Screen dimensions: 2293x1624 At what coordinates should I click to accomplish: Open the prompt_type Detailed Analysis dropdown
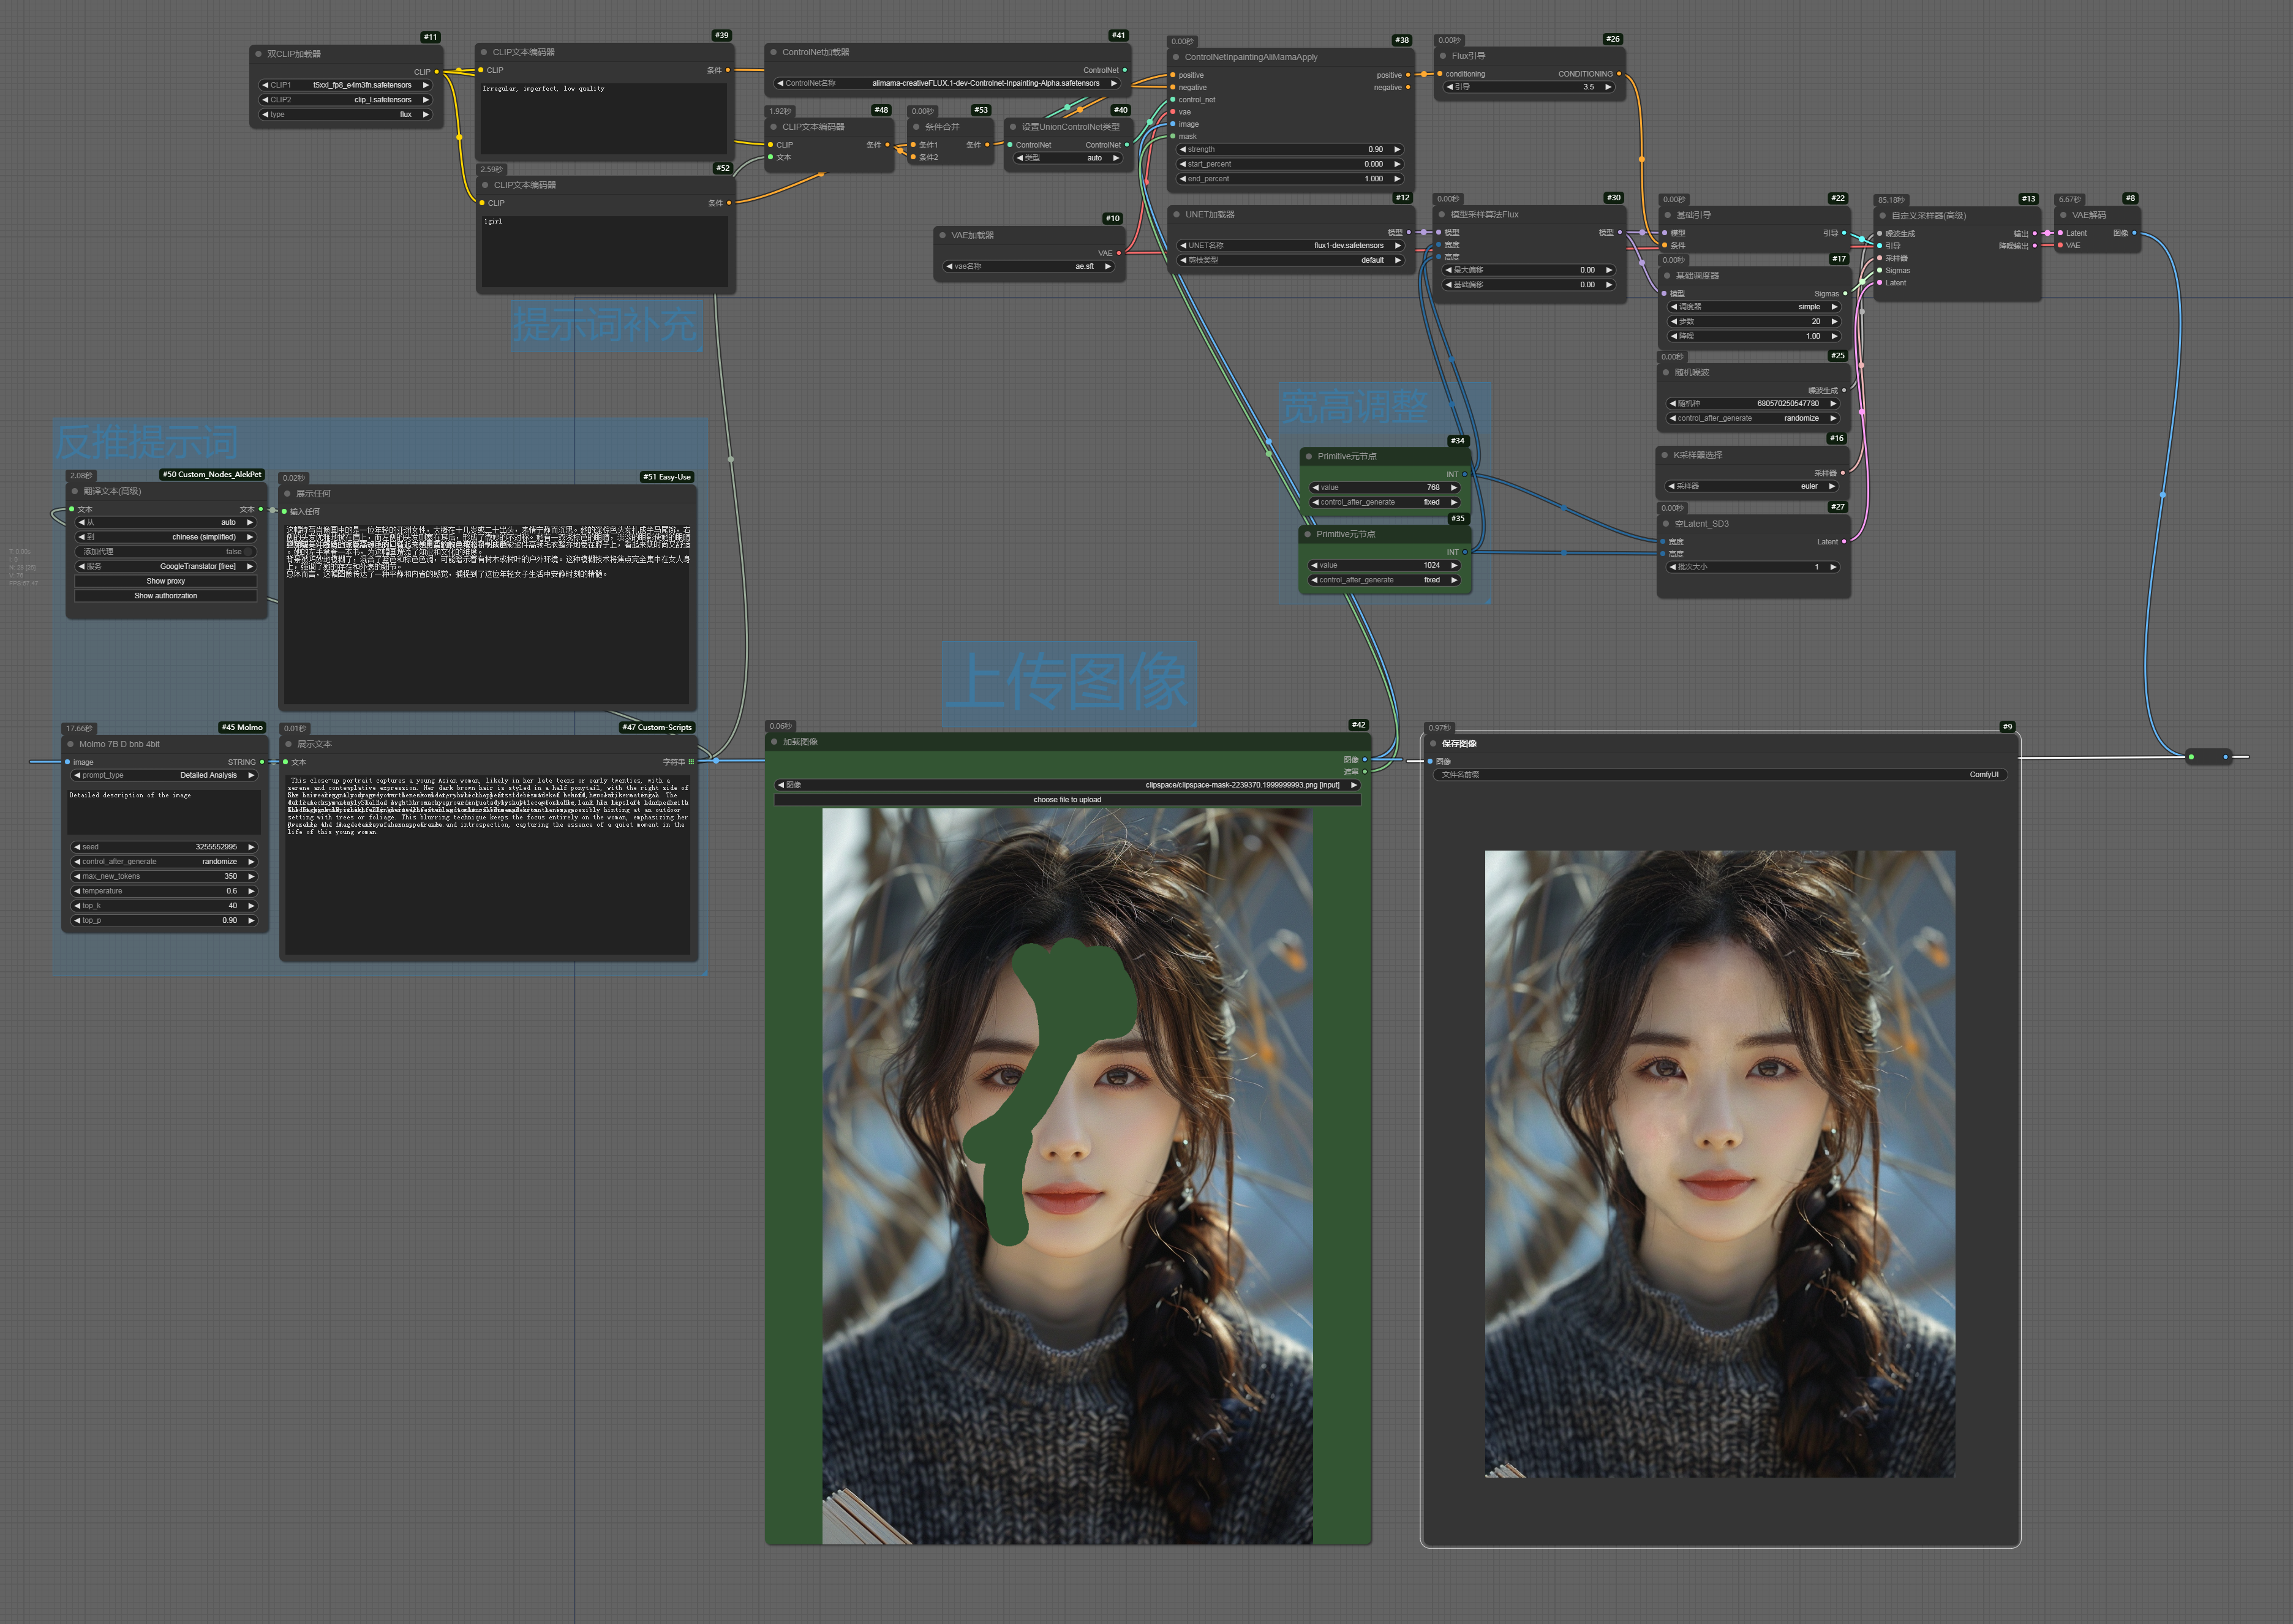pyautogui.click(x=164, y=776)
